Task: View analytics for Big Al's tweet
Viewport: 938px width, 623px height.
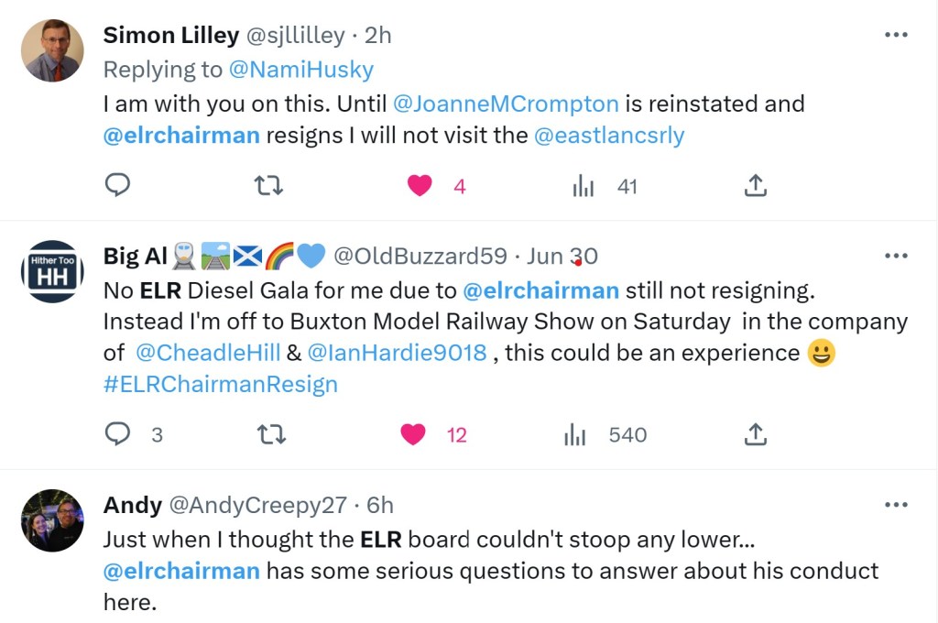Action: click(x=575, y=434)
